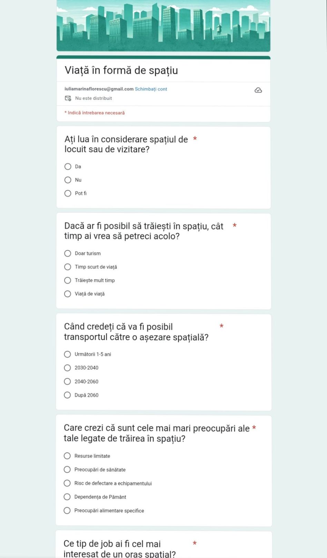Select the 2040-2060 option
The image size is (327, 558).
tap(68, 381)
